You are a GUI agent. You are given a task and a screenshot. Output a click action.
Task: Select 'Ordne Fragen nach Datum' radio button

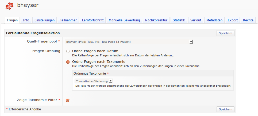[x=68, y=51]
